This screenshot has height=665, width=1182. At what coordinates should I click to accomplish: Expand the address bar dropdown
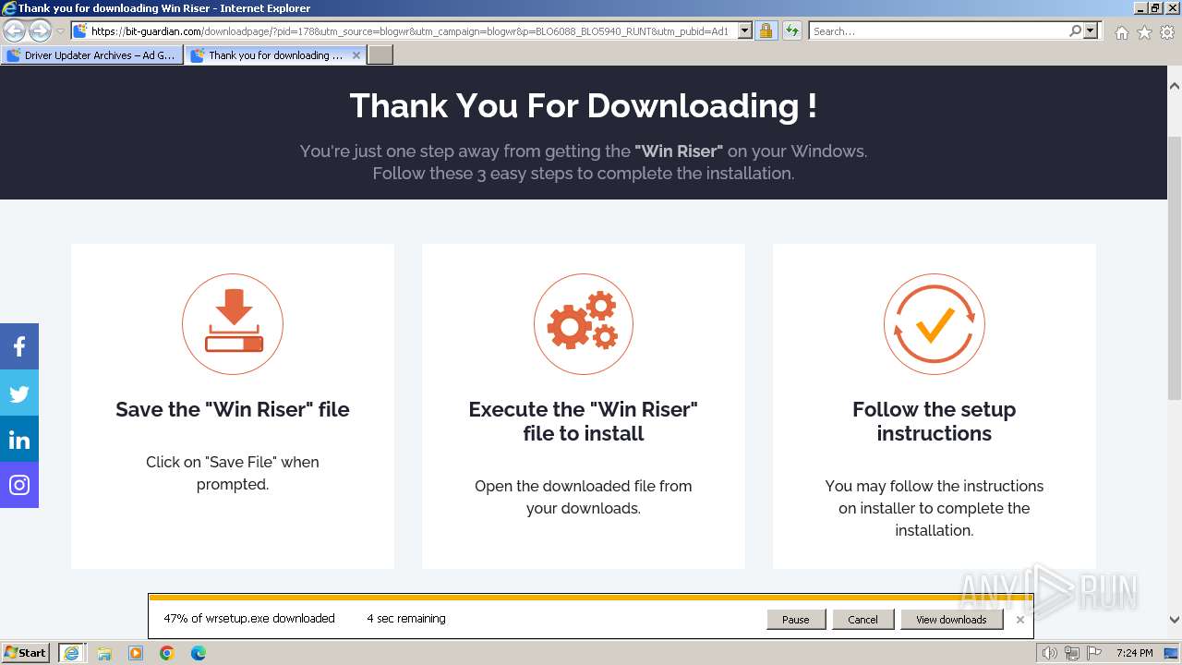[745, 30]
